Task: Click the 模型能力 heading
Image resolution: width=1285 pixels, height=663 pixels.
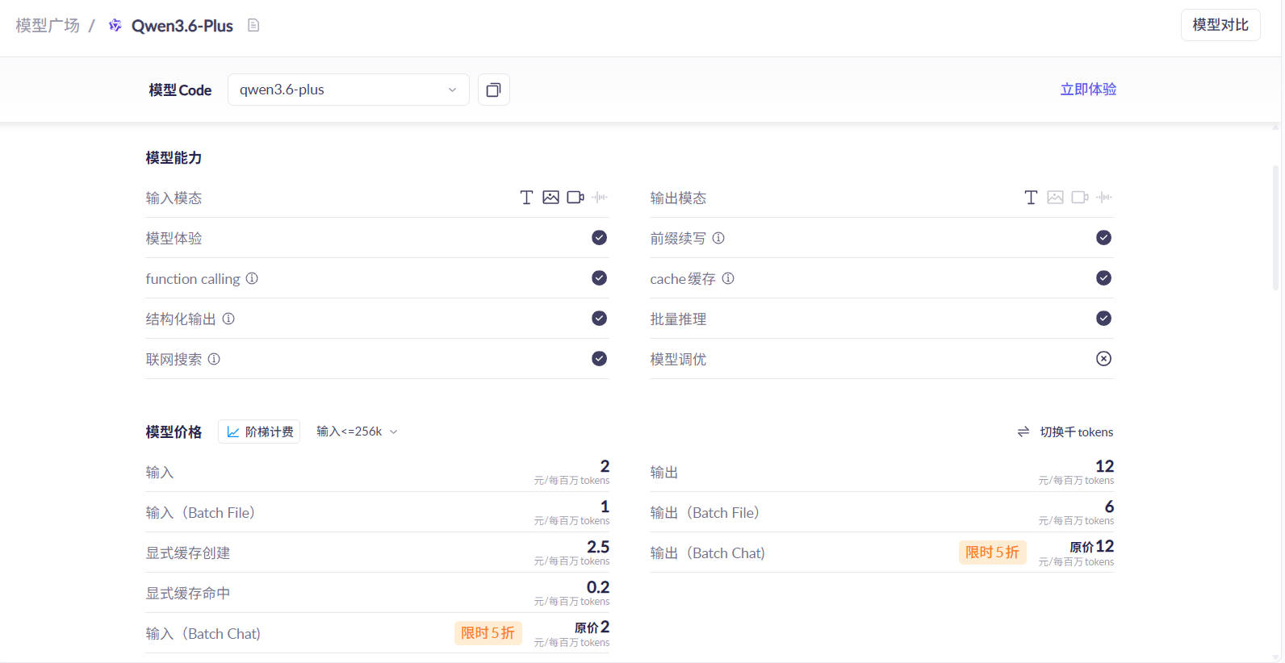Action: pyautogui.click(x=174, y=157)
